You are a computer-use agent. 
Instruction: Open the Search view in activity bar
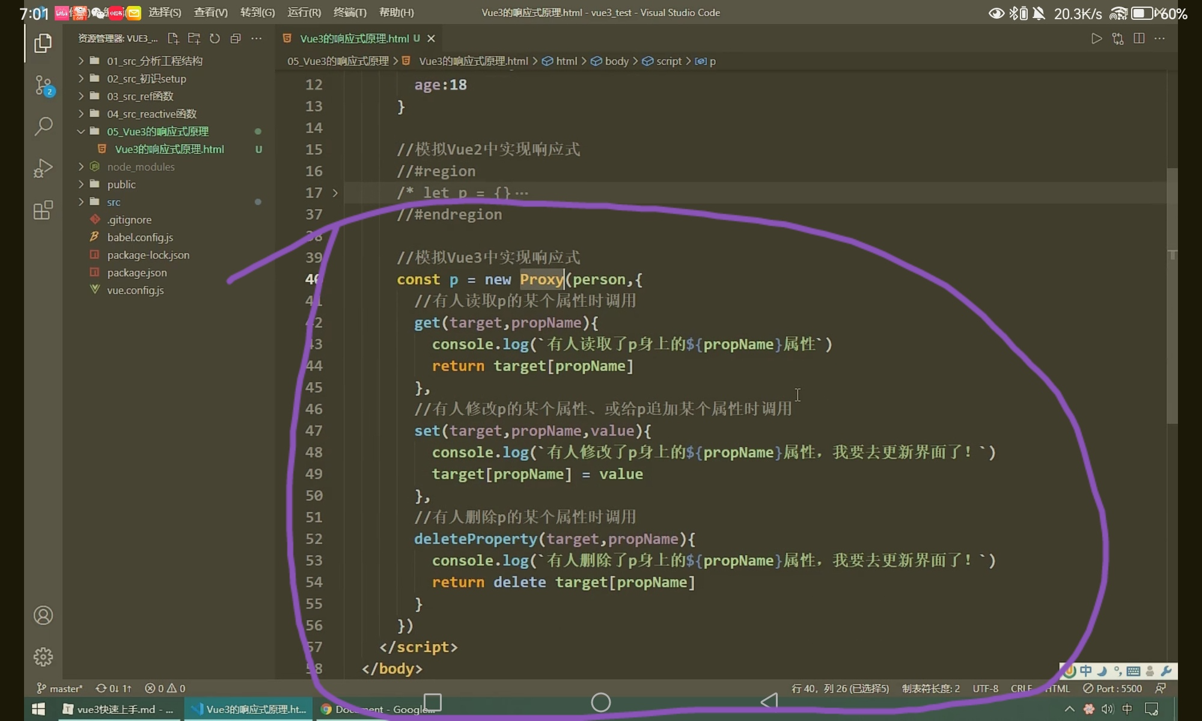click(43, 126)
